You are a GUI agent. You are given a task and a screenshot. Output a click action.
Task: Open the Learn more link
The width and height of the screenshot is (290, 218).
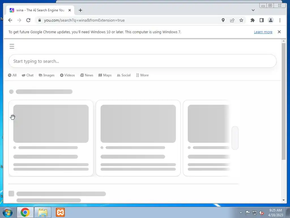tap(263, 32)
